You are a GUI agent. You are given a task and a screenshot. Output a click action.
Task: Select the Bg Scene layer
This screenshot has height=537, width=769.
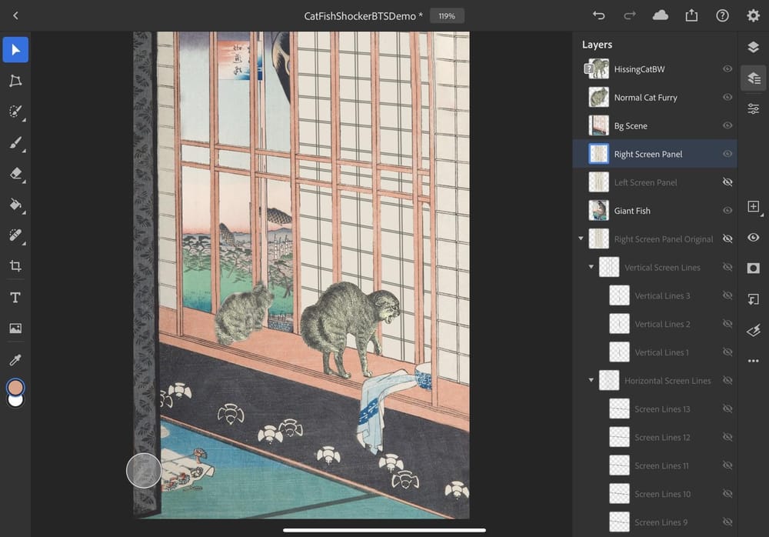tap(655, 125)
